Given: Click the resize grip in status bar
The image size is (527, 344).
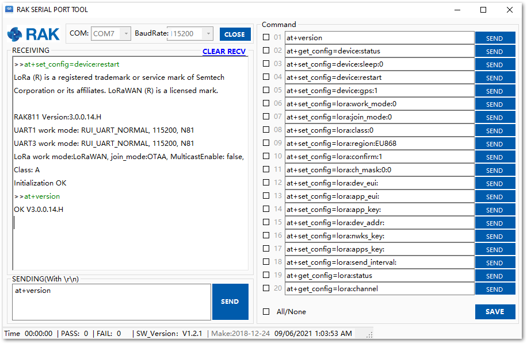Looking at the screenshot, I should (369, 335).
